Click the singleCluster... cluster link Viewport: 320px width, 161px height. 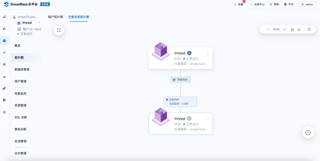[28, 17]
